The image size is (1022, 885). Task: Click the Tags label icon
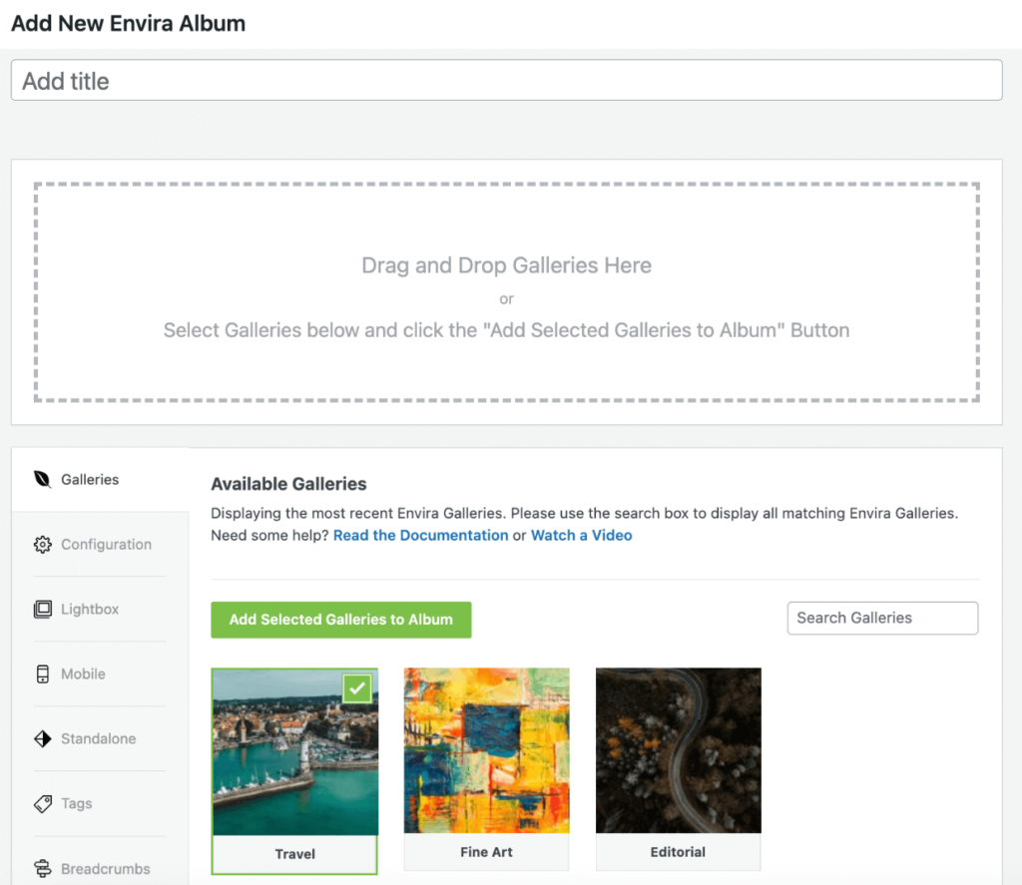click(x=42, y=803)
